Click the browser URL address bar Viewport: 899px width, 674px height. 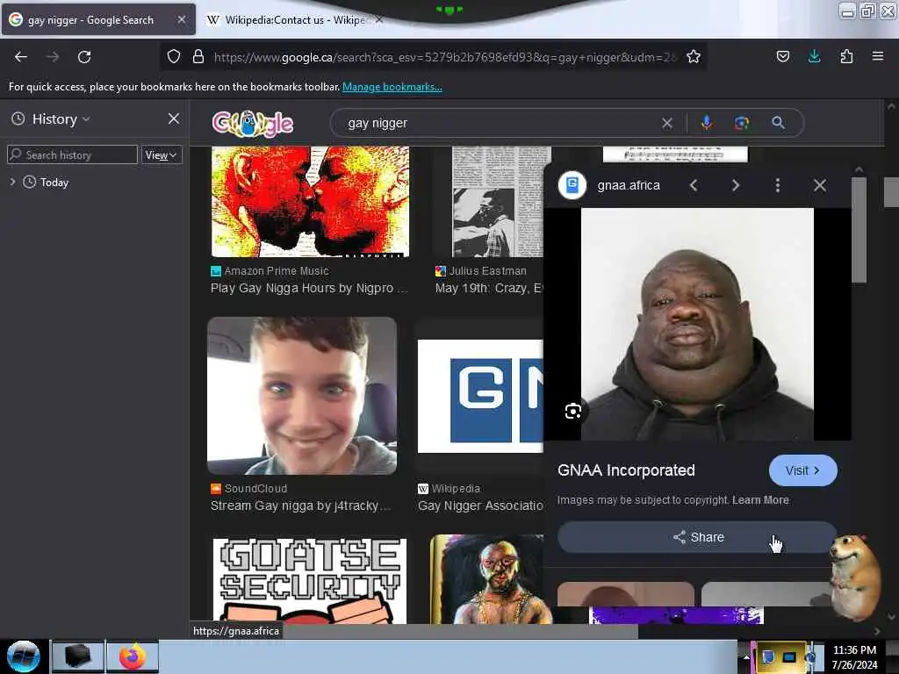click(444, 57)
